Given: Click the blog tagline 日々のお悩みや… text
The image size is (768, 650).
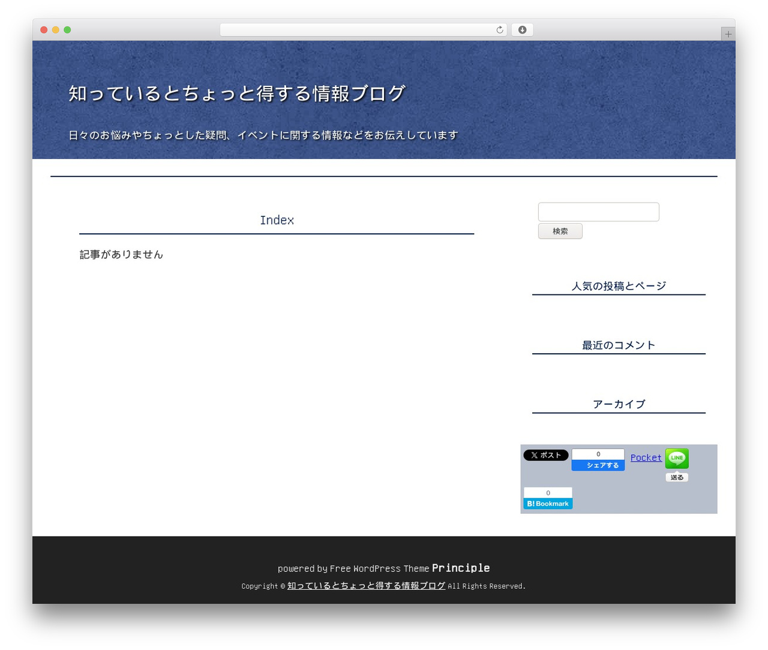Looking at the screenshot, I should 263,135.
